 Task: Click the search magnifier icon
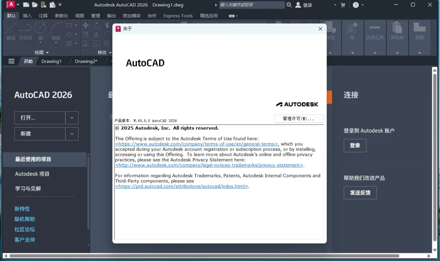point(289,5)
